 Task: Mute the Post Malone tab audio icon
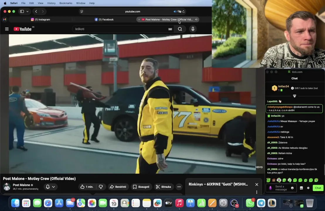[196, 19]
